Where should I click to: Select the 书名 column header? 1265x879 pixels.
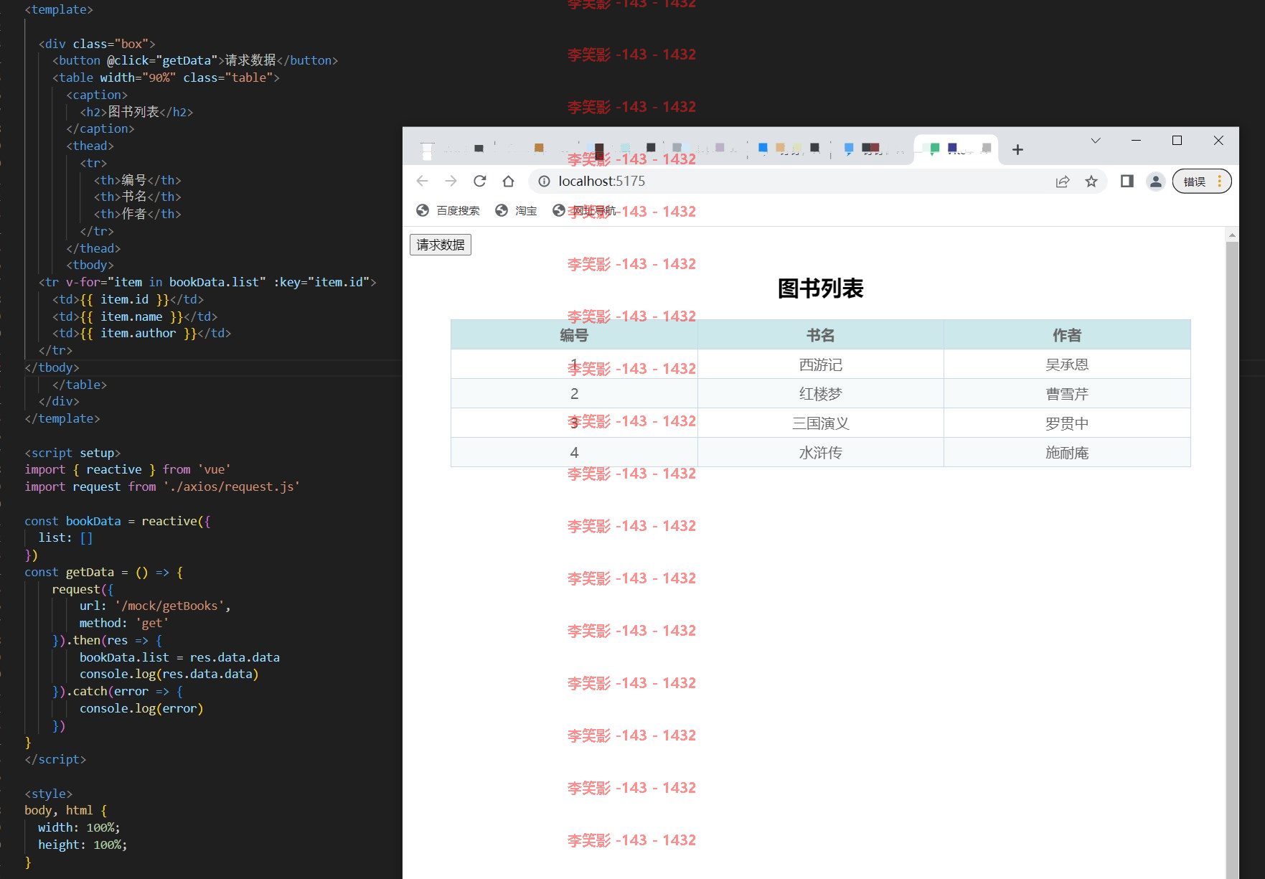pyautogui.click(x=820, y=335)
